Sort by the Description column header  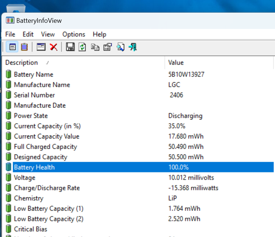coord(83,63)
